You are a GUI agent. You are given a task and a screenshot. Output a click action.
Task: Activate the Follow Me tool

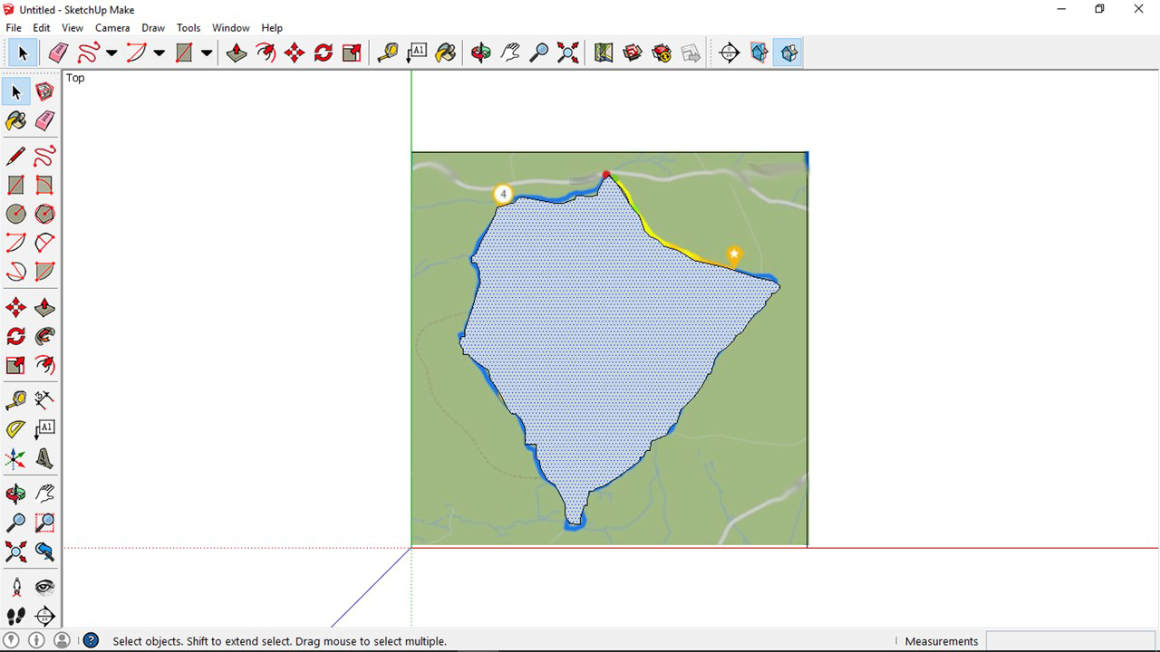[44, 337]
